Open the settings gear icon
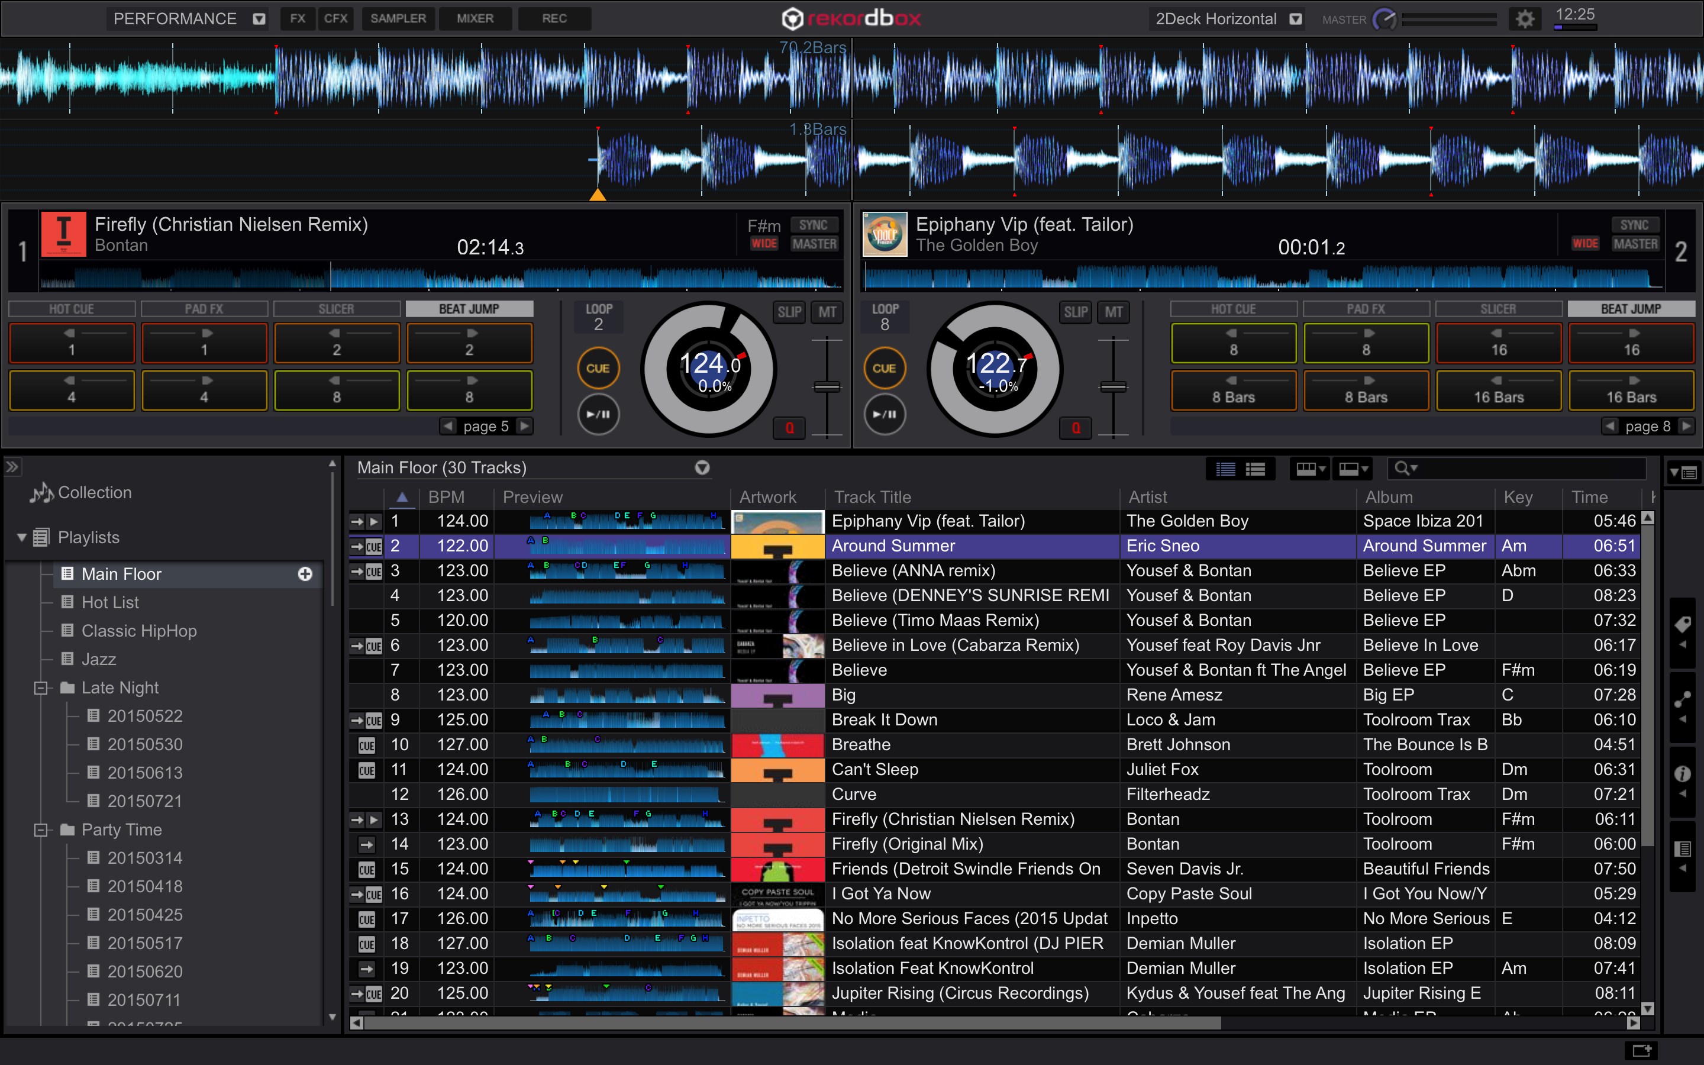This screenshot has height=1065, width=1704. pyautogui.click(x=1525, y=19)
